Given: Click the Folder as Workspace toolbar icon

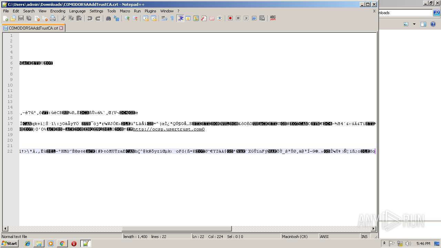Looking at the screenshot, I should point(212,18).
